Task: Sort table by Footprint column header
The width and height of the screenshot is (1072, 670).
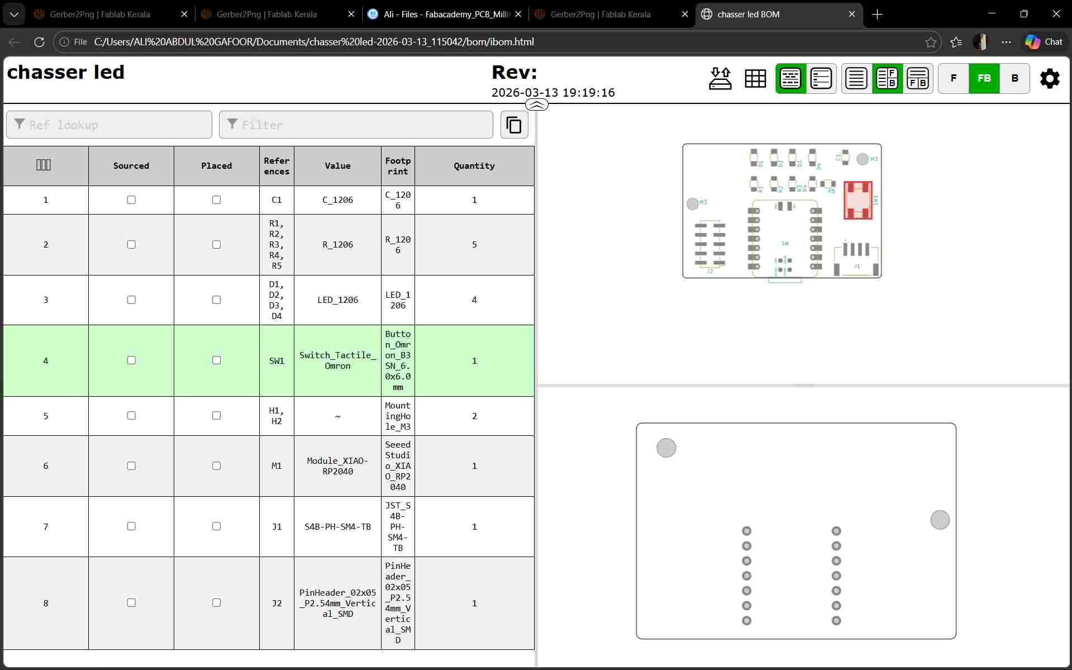Action: pos(398,165)
